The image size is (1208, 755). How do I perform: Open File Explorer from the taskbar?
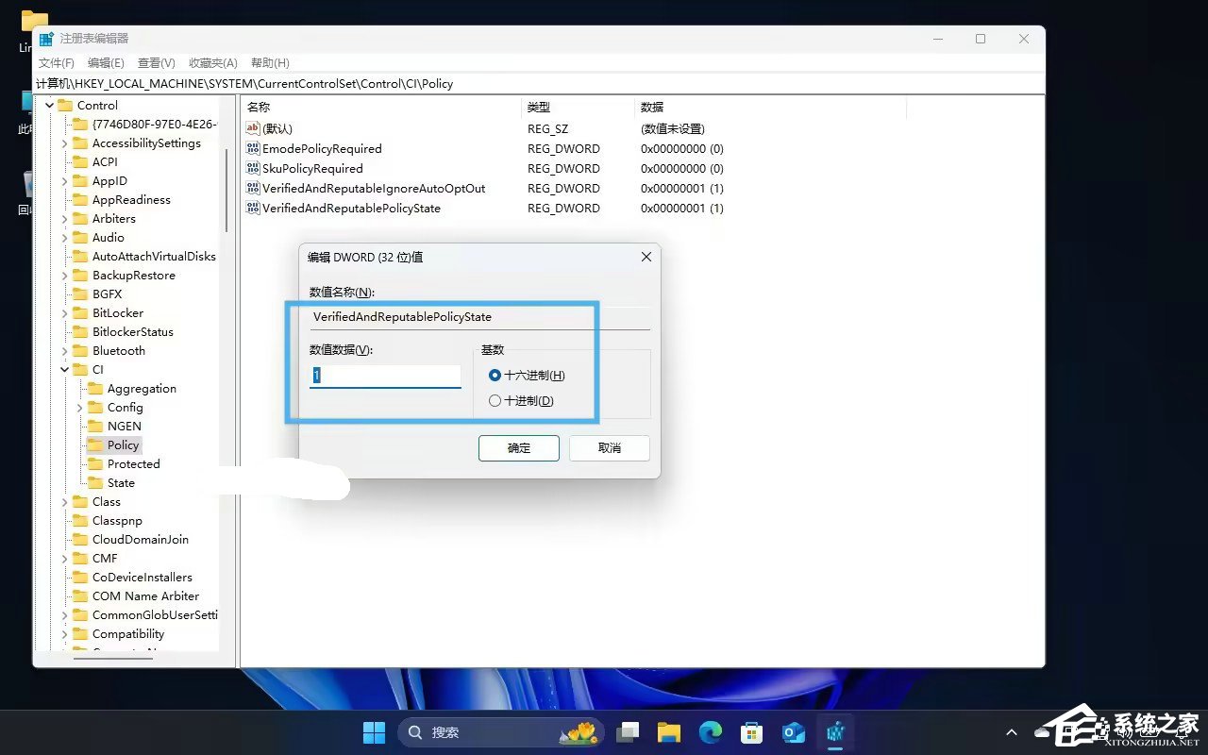click(x=669, y=732)
